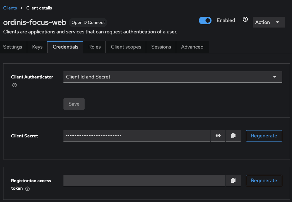Open the Client scopes tab
This screenshot has height=202, width=292.
click(126, 47)
